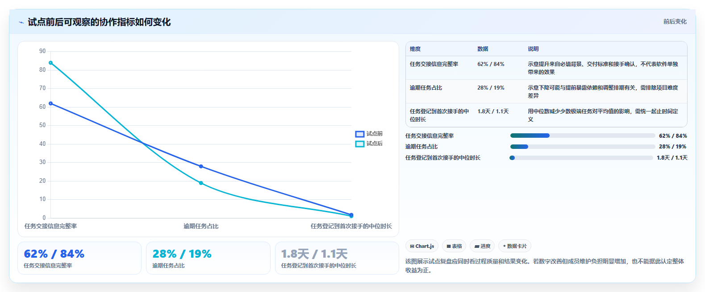Select the 数据卡片 tag
The image size is (705, 292).
[x=515, y=246]
